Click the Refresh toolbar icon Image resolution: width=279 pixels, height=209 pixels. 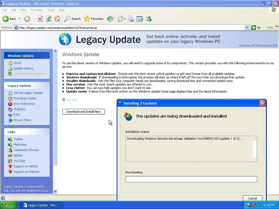(48, 19)
